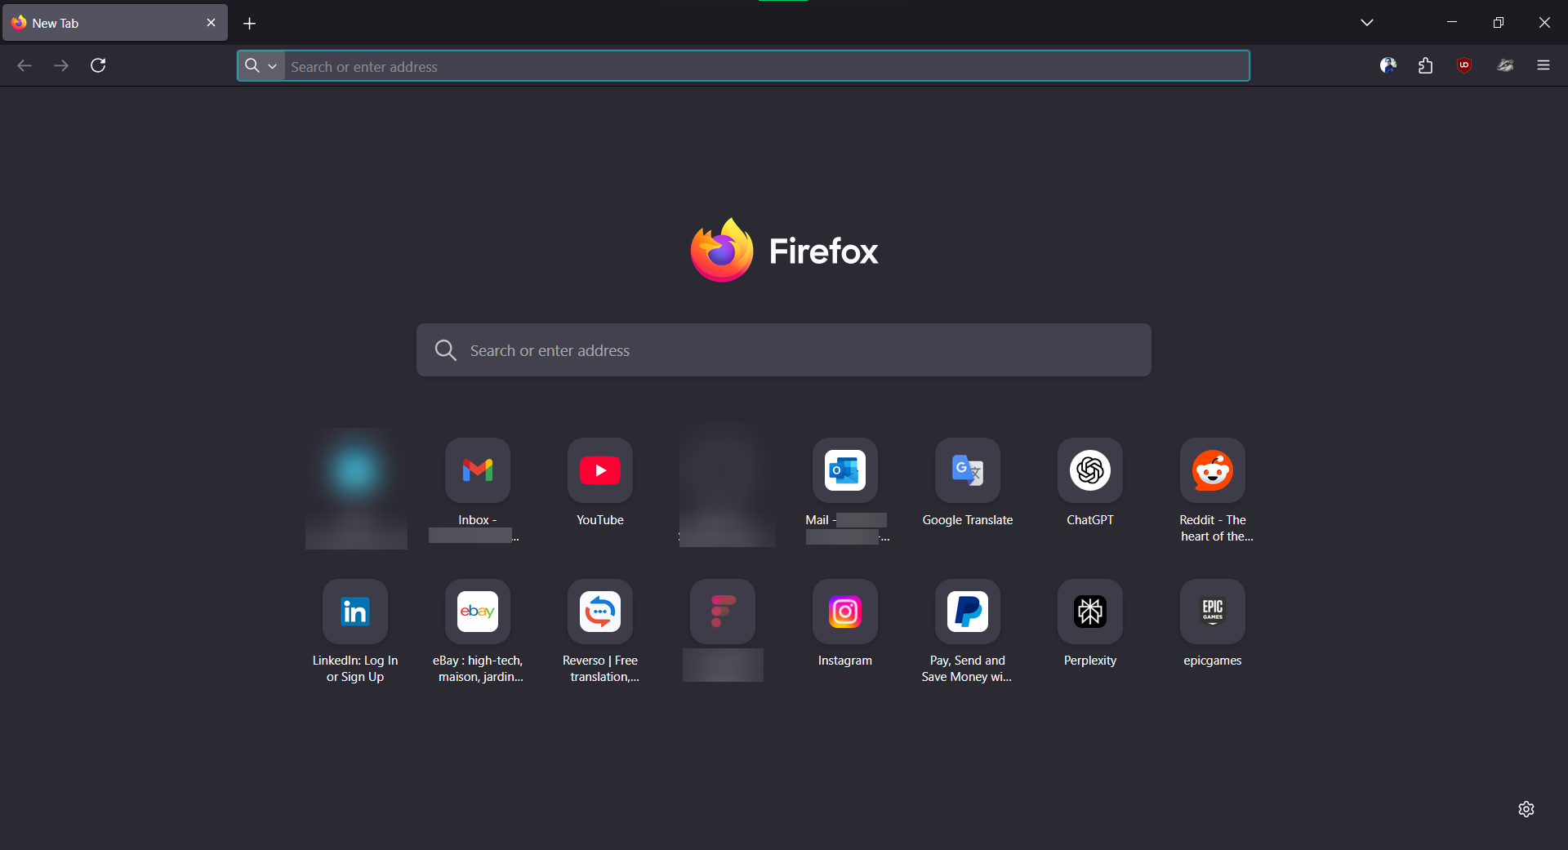Expand the List all tabs chevron
The width and height of the screenshot is (1568, 850).
(1367, 23)
